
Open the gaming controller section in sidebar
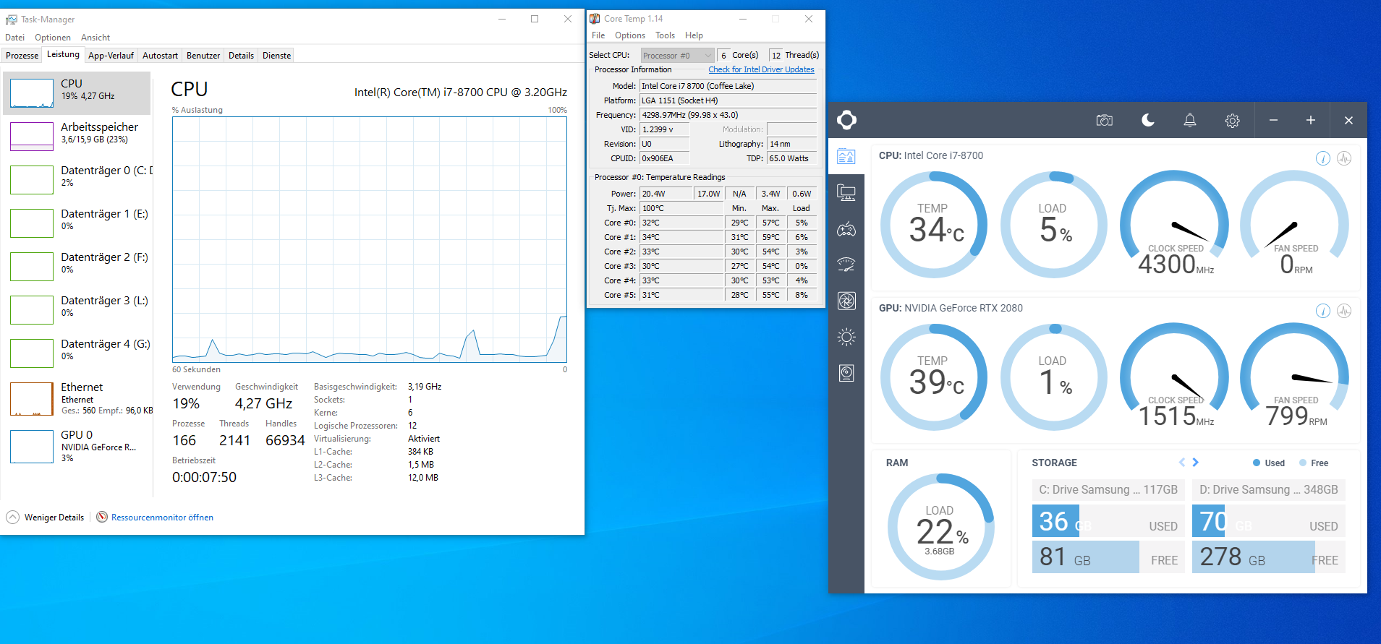pyautogui.click(x=846, y=230)
